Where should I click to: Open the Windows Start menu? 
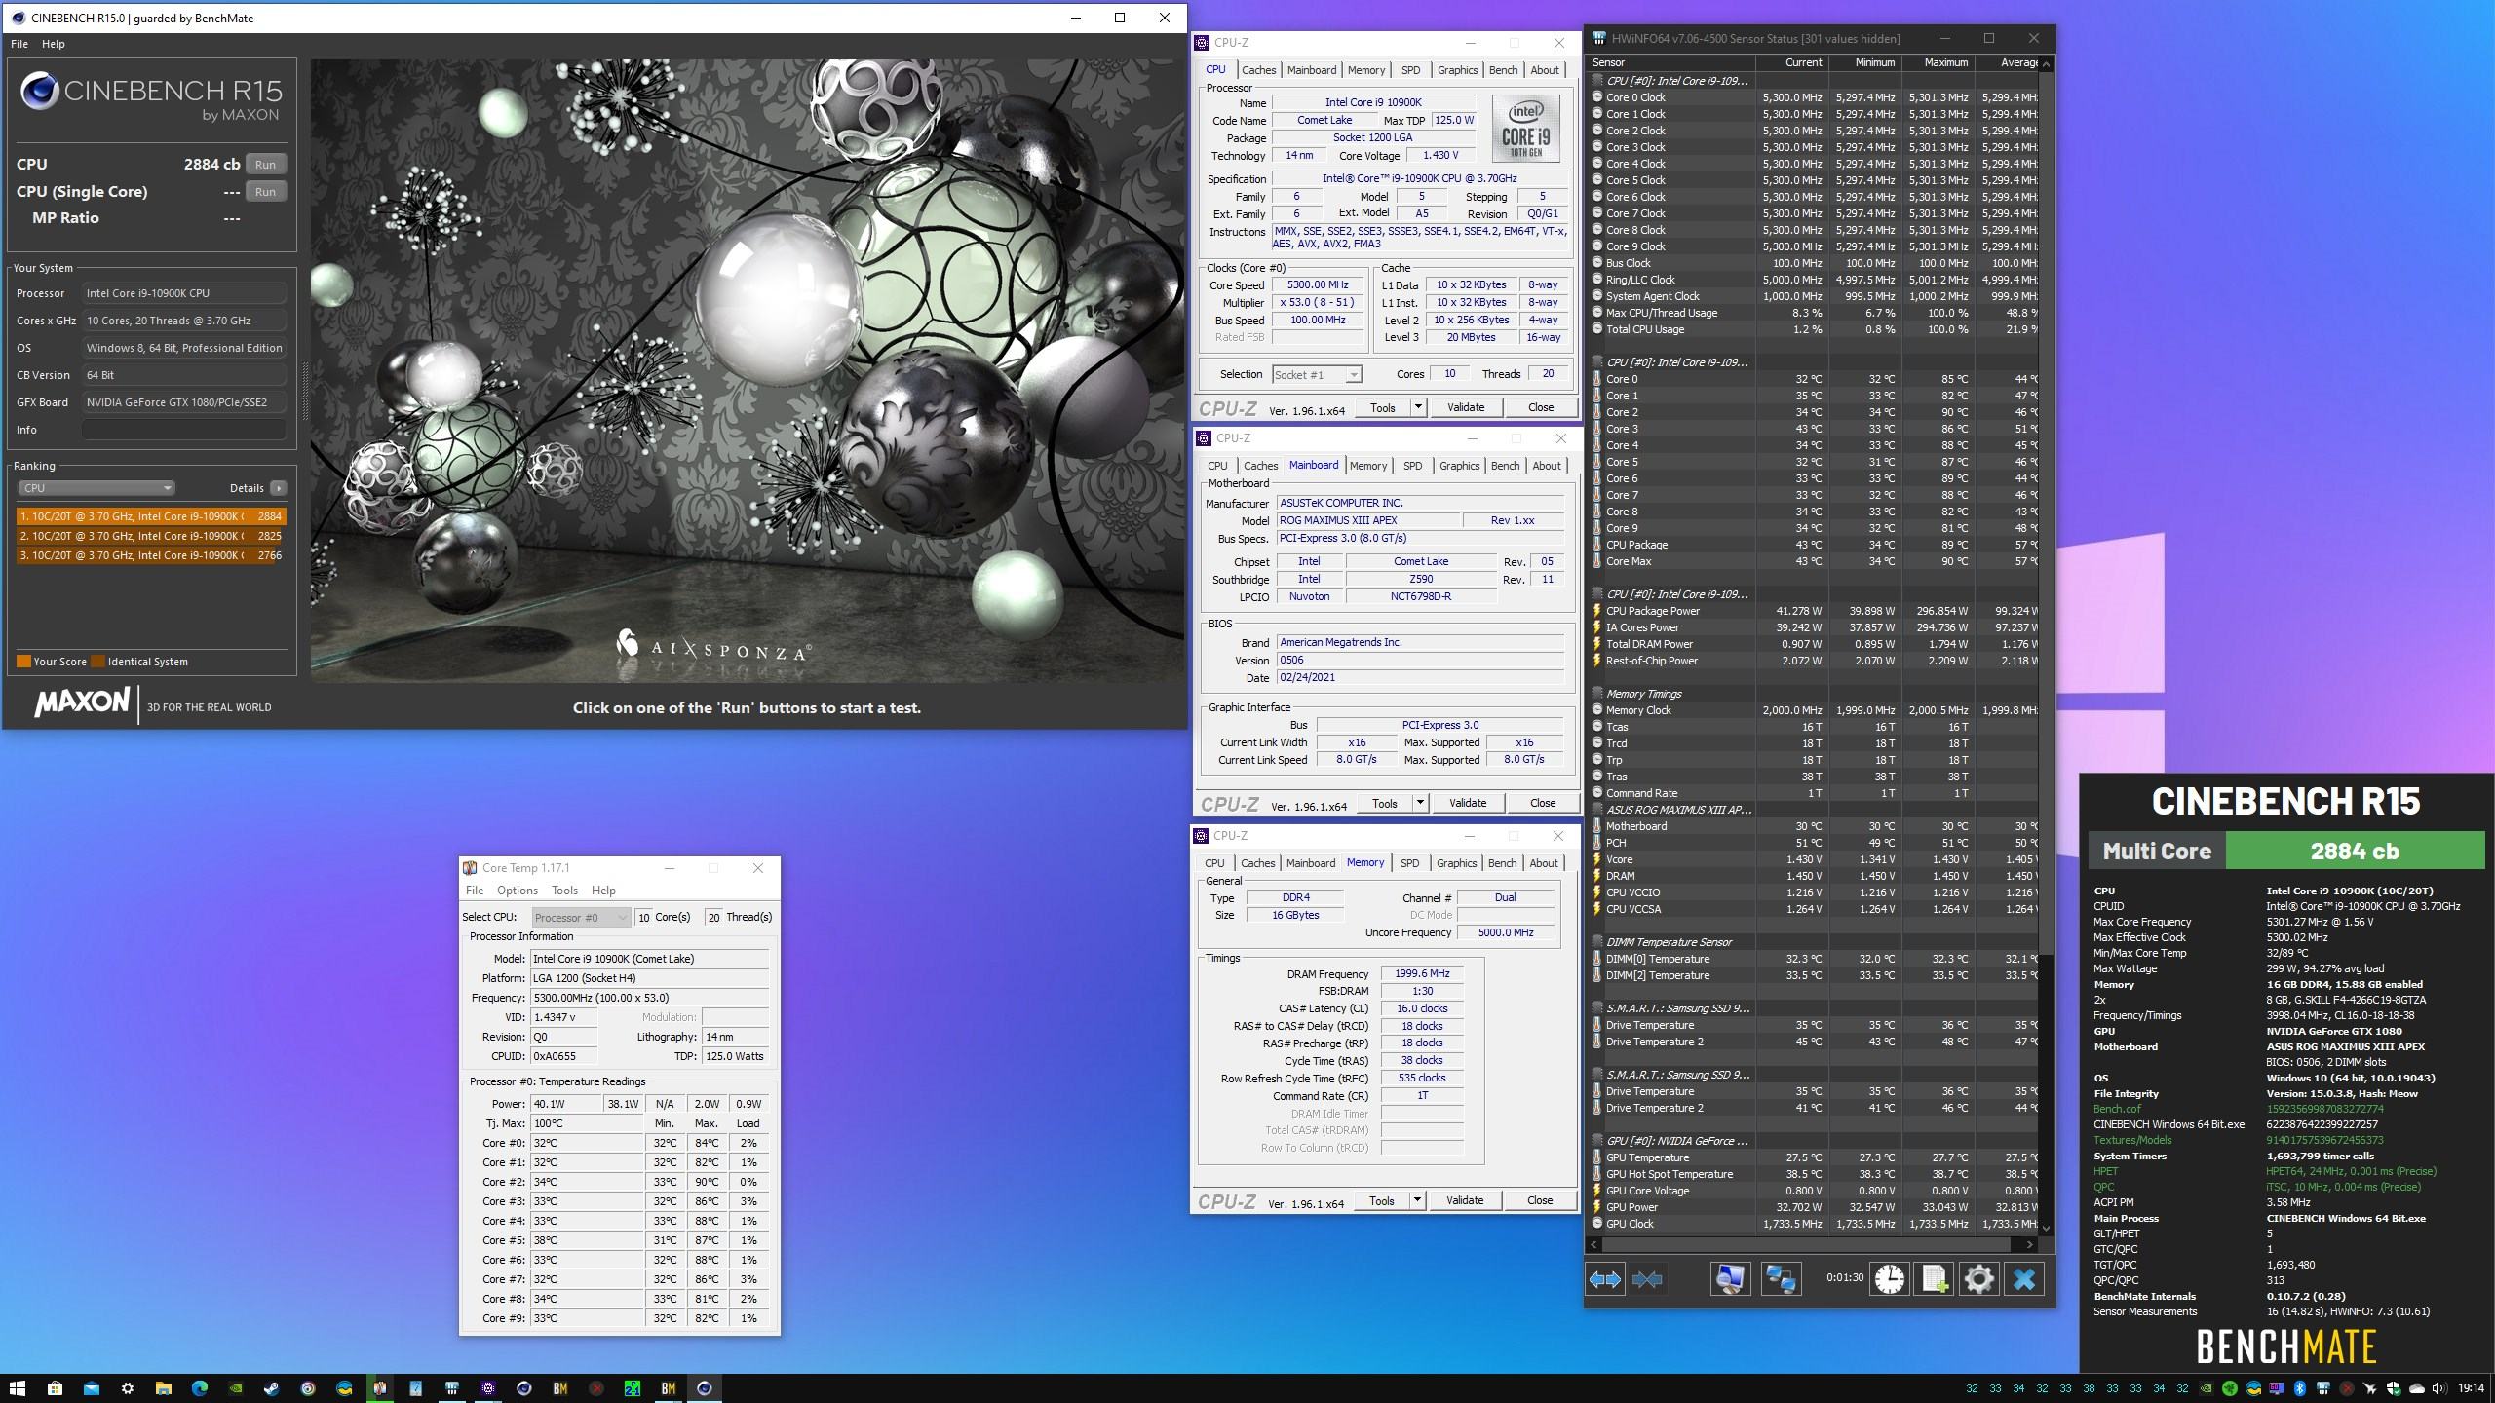(x=18, y=1388)
